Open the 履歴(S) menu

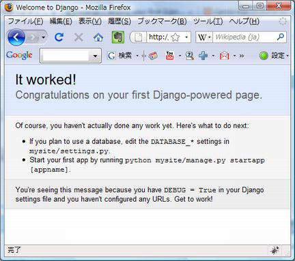120,22
